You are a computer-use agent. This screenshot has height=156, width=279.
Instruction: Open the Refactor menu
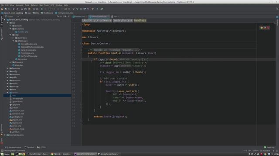click(x=34, y=5)
